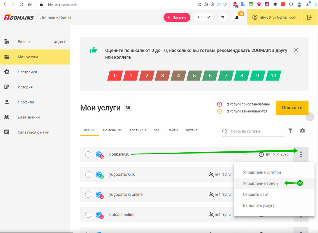Rate 5 on the recommendation scale
The image size is (318, 233).
[194, 75]
